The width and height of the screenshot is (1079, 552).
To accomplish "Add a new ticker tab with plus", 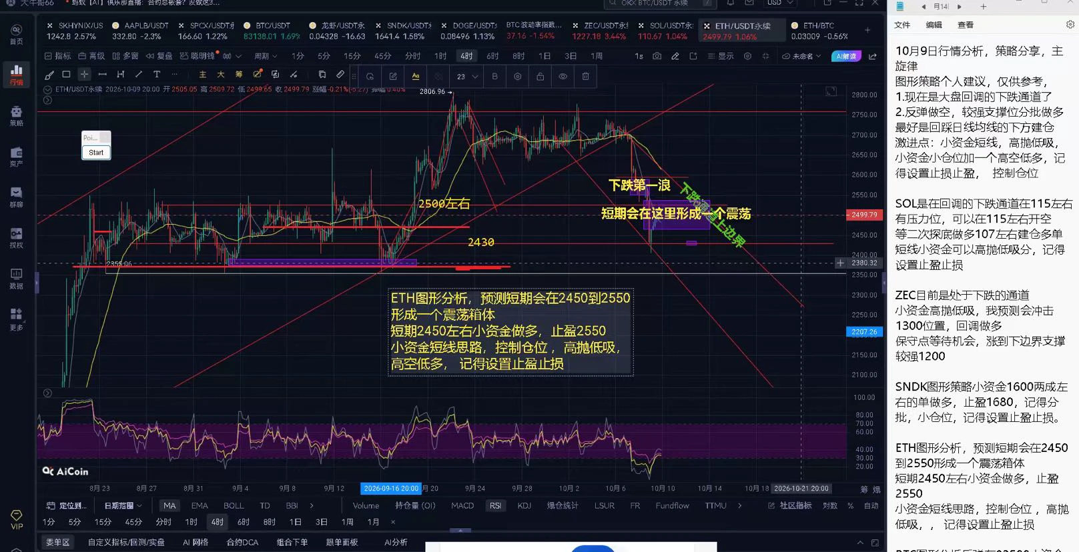I will pos(867,30).
